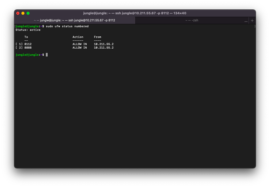Click the window title bar text

[x=135, y=13]
